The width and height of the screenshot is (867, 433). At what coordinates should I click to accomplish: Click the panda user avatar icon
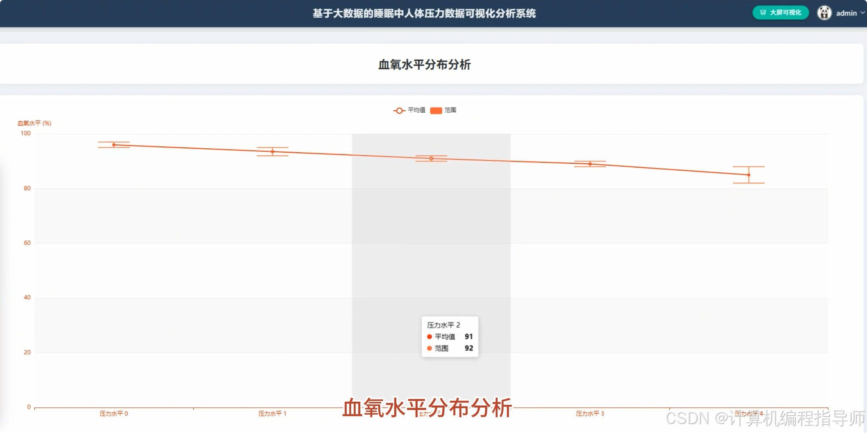pyautogui.click(x=824, y=13)
